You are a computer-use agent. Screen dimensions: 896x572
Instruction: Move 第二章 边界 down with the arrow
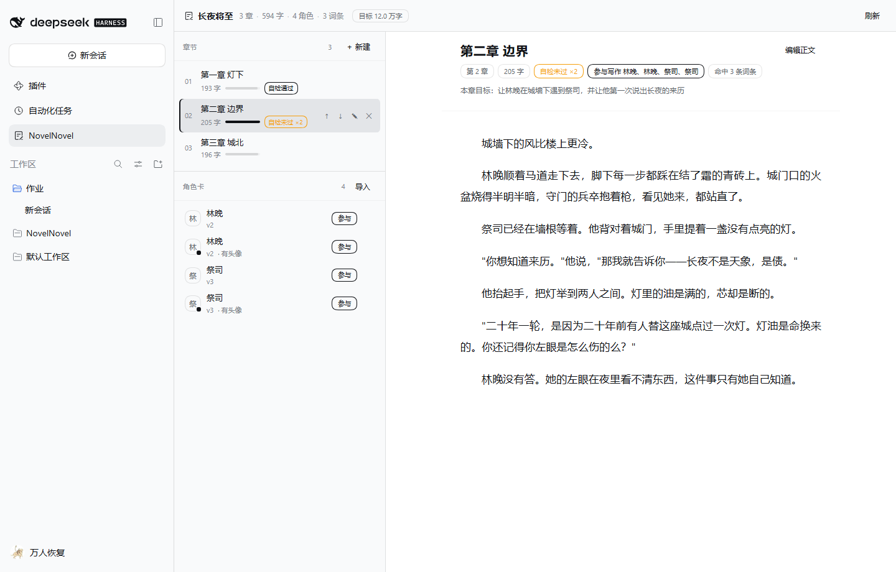coord(340,116)
